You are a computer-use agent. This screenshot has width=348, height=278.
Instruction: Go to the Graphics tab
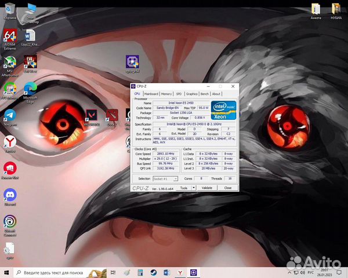coord(191,94)
